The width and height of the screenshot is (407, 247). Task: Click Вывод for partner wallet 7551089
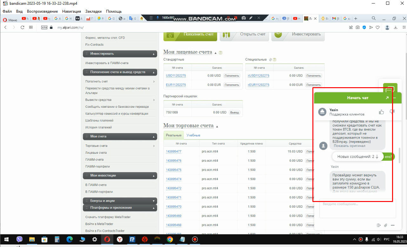tap(234, 113)
